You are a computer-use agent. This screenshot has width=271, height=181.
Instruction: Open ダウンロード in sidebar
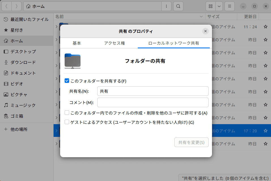(x=27, y=62)
